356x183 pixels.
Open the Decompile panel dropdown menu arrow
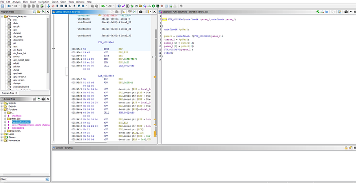pos(351,12)
